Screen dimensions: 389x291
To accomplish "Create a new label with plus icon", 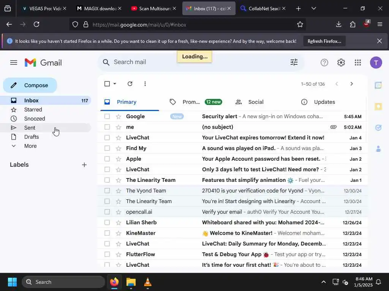I will 84,165.
